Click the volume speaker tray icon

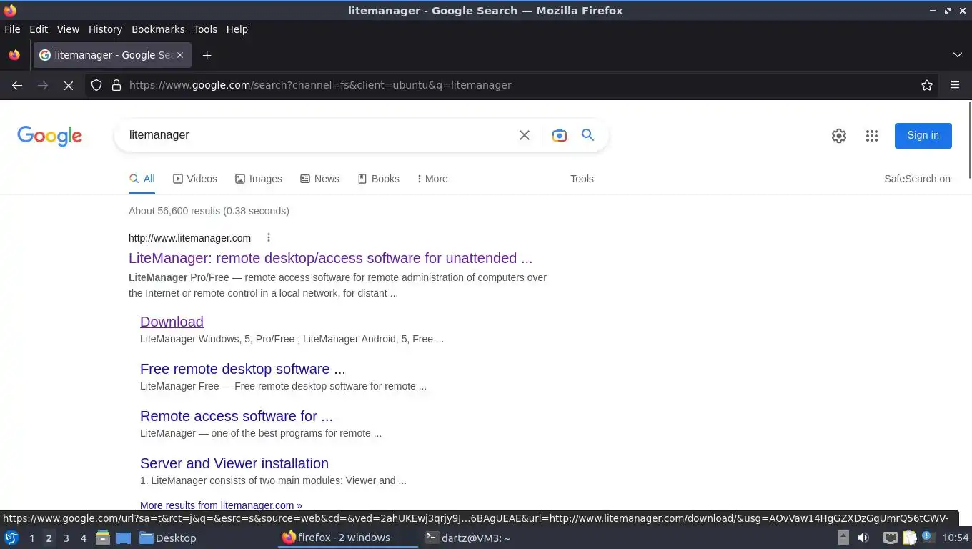pos(863,538)
